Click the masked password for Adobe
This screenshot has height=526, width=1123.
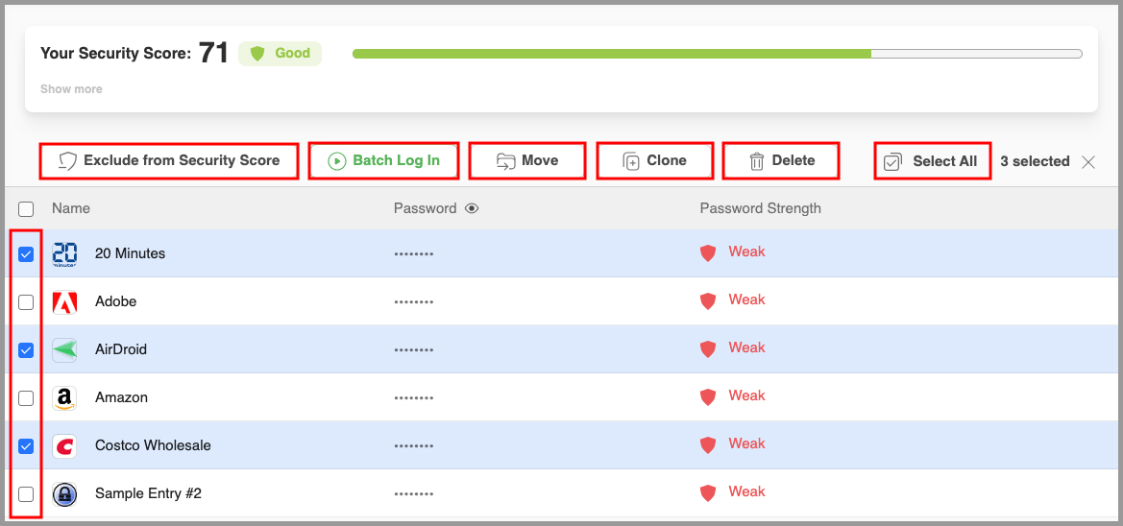click(x=413, y=302)
